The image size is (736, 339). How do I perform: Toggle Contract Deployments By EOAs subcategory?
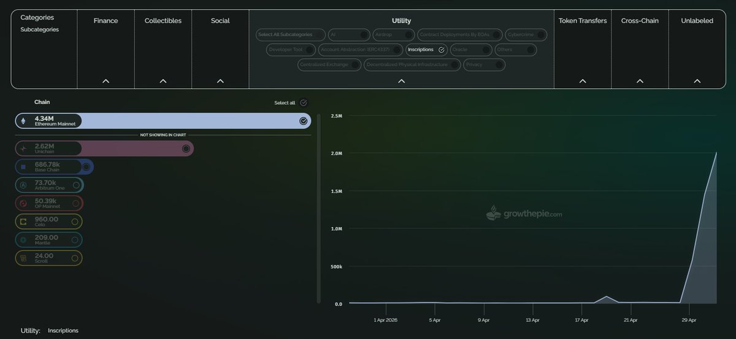460,35
